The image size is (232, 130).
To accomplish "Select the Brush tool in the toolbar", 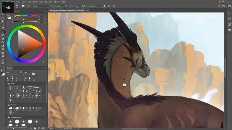I will (3, 32).
